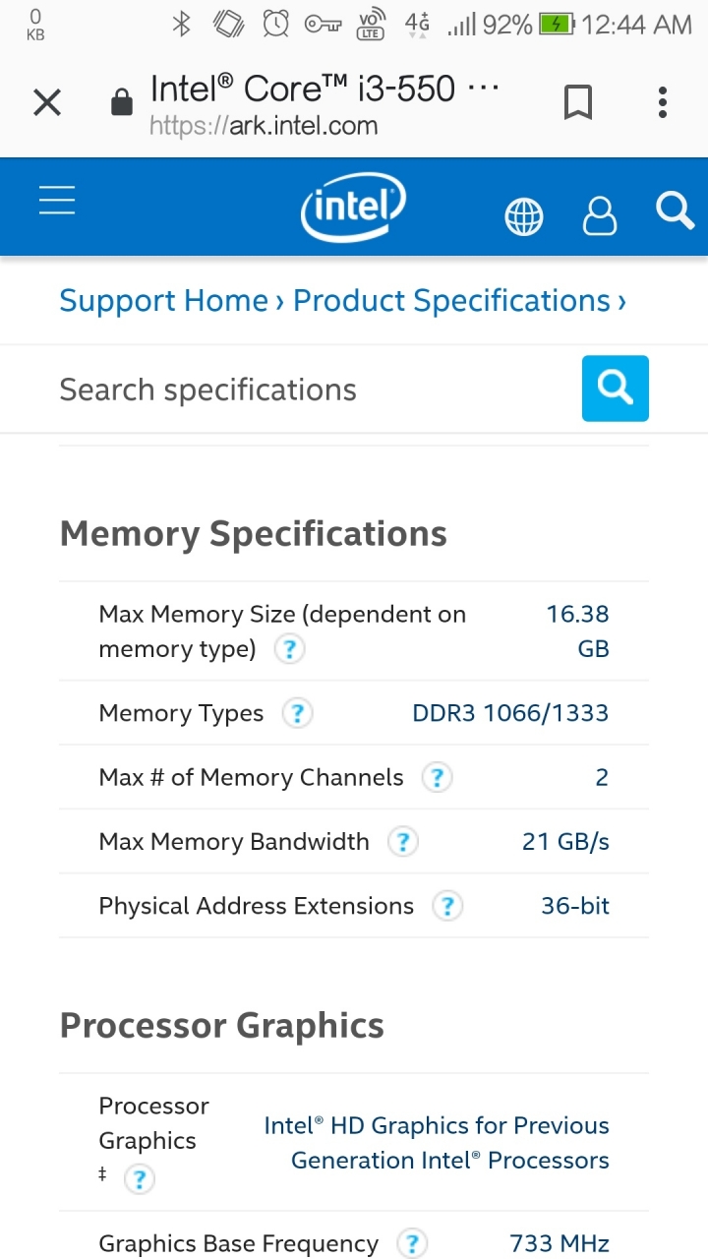The width and height of the screenshot is (708, 1259).
Task: Show help for Memory Types
Action: click(x=297, y=713)
